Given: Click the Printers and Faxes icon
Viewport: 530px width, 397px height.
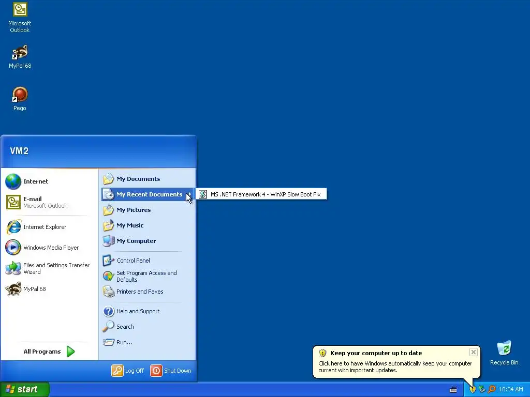Looking at the screenshot, I should 109,292.
